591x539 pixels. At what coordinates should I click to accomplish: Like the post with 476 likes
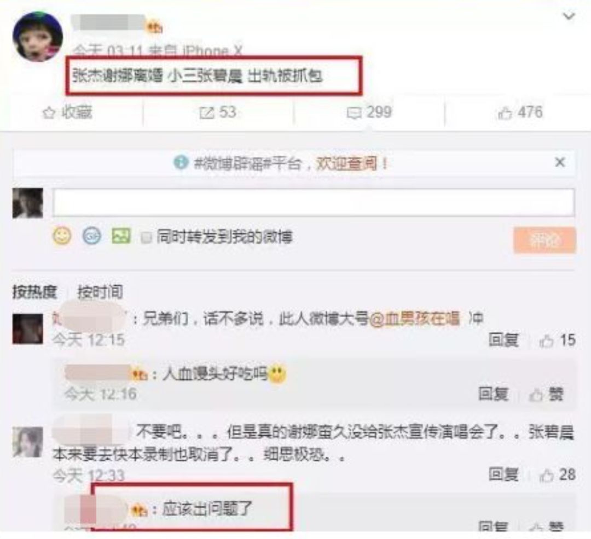pyautogui.click(x=520, y=113)
